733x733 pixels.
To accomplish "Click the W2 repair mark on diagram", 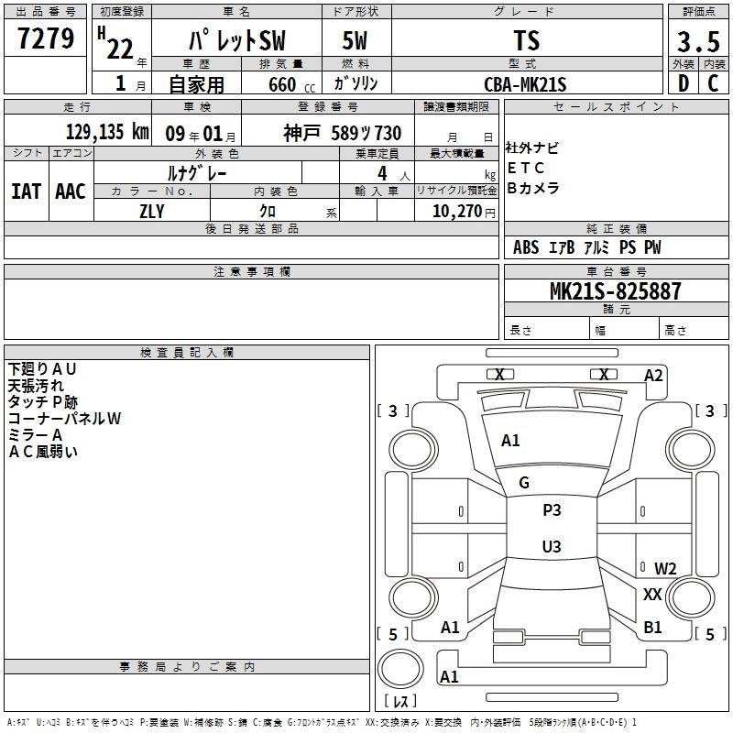I will click(665, 569).
